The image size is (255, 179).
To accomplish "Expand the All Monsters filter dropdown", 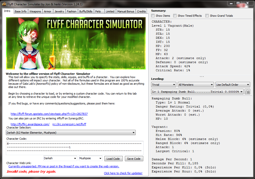I will click(196, 85).
